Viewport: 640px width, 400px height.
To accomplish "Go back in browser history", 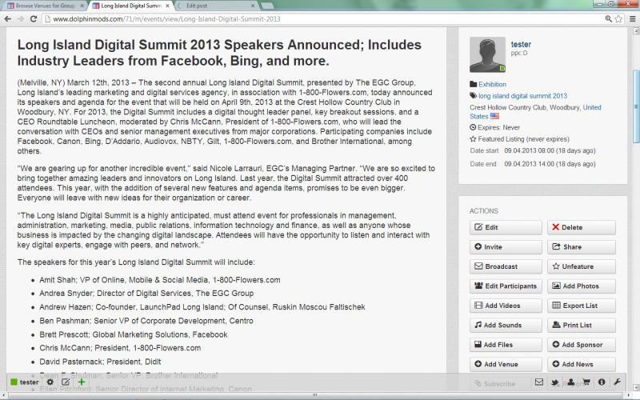I will click(8, 18).
